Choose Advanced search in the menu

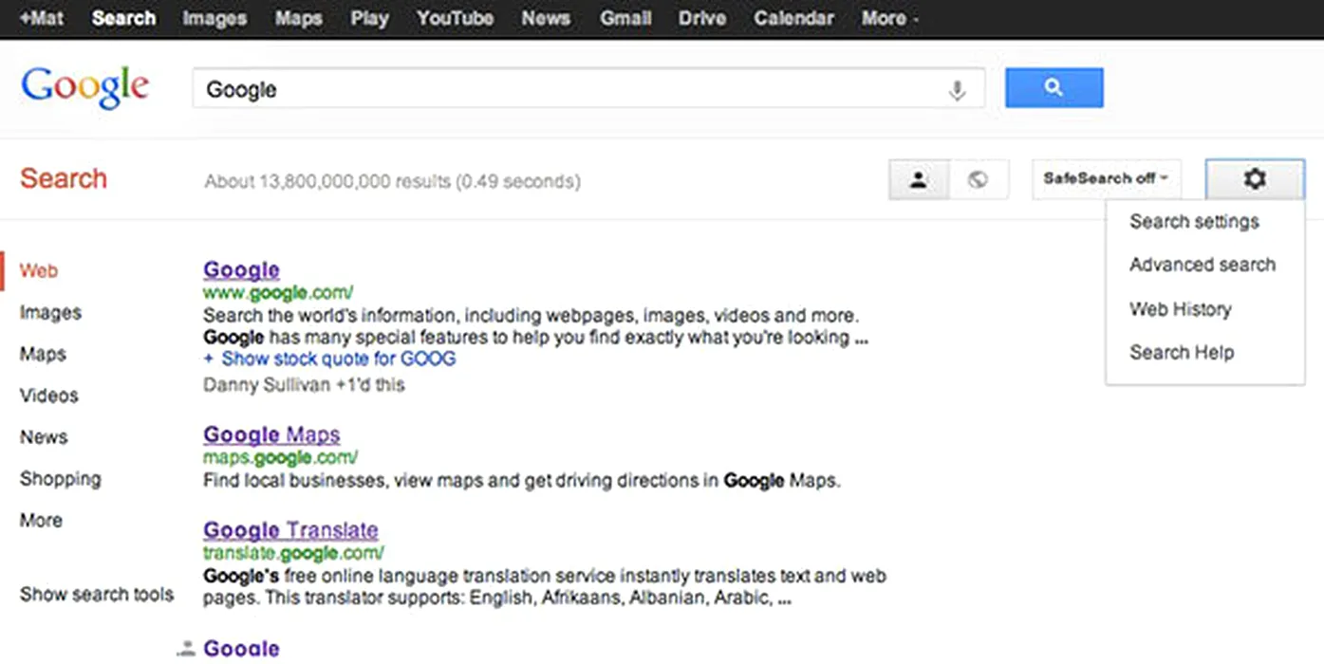tap(1202, 265)
